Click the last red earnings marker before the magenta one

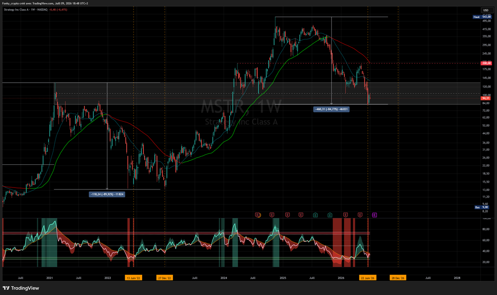360,215
